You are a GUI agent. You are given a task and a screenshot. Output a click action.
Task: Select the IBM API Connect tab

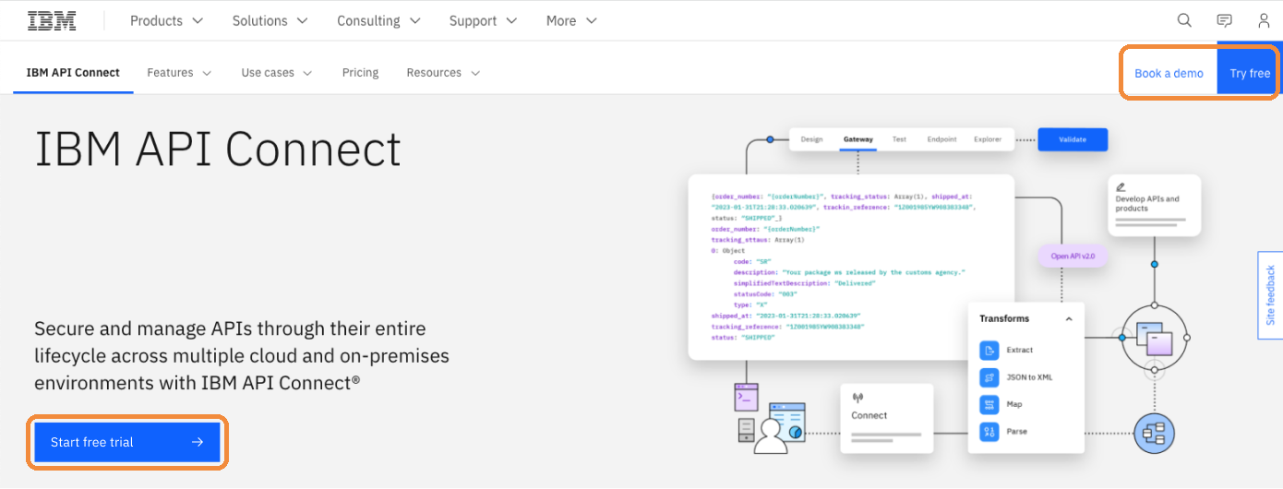tap(73, 72)
